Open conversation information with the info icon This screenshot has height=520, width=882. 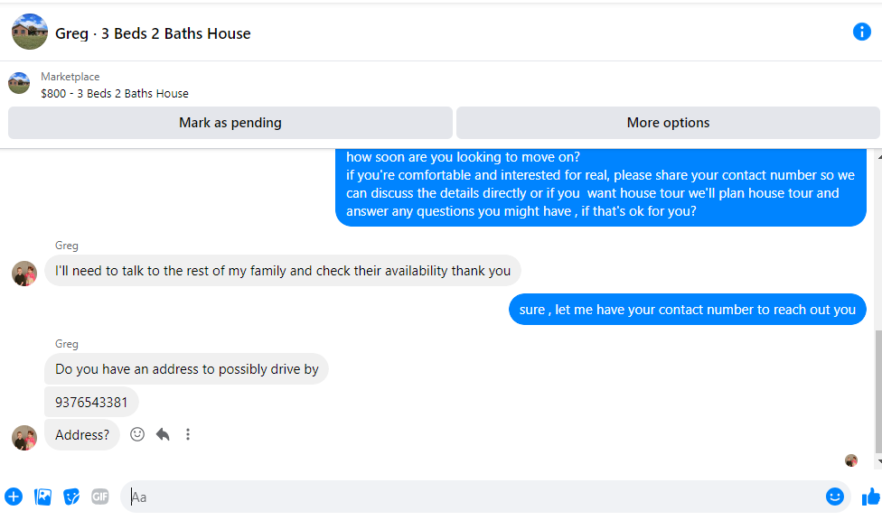click(x=861, y=32)
